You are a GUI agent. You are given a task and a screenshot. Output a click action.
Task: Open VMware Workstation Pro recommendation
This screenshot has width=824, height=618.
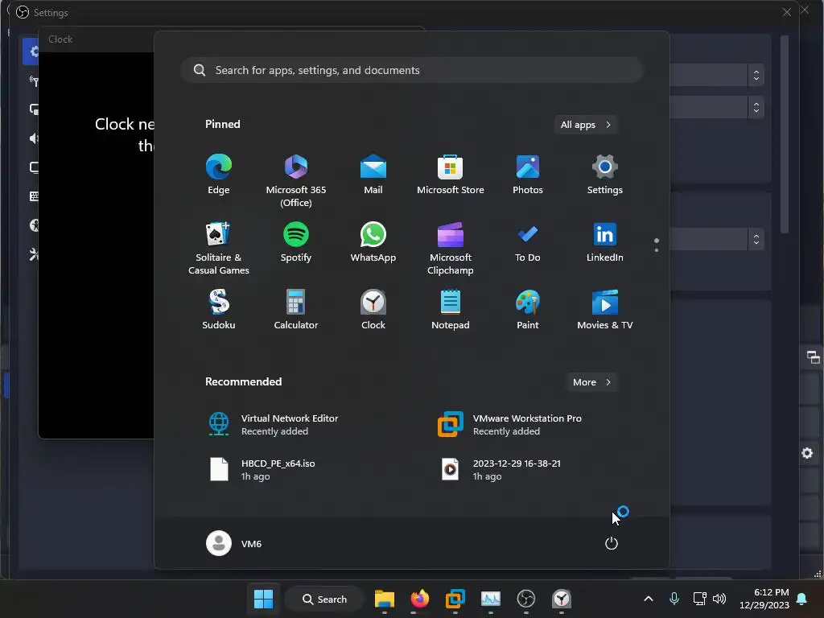[510, 425]
